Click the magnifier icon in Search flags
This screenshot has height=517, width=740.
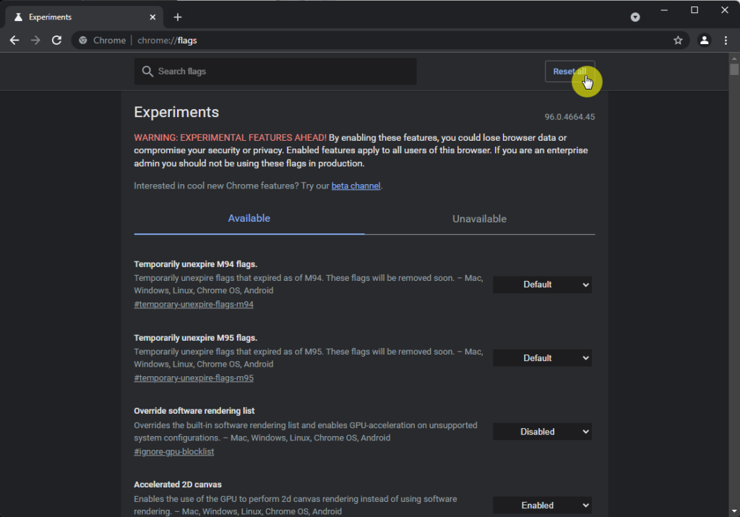147,71
